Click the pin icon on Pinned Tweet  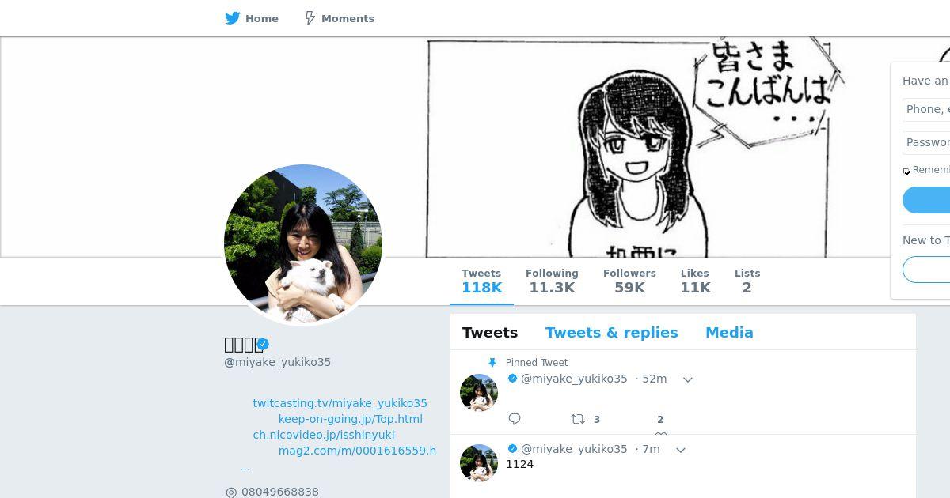coord(492,363)
